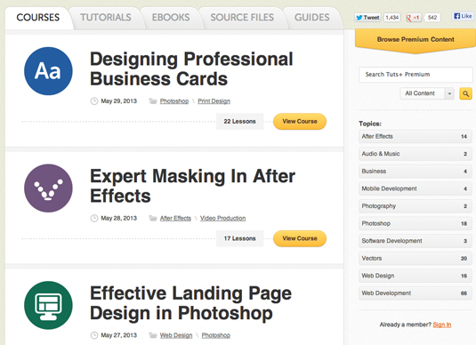The width and height of the screenshot is (476, 345).
Task: Open Expert Masking In After Effects title
Action: (x=192, y=186)
